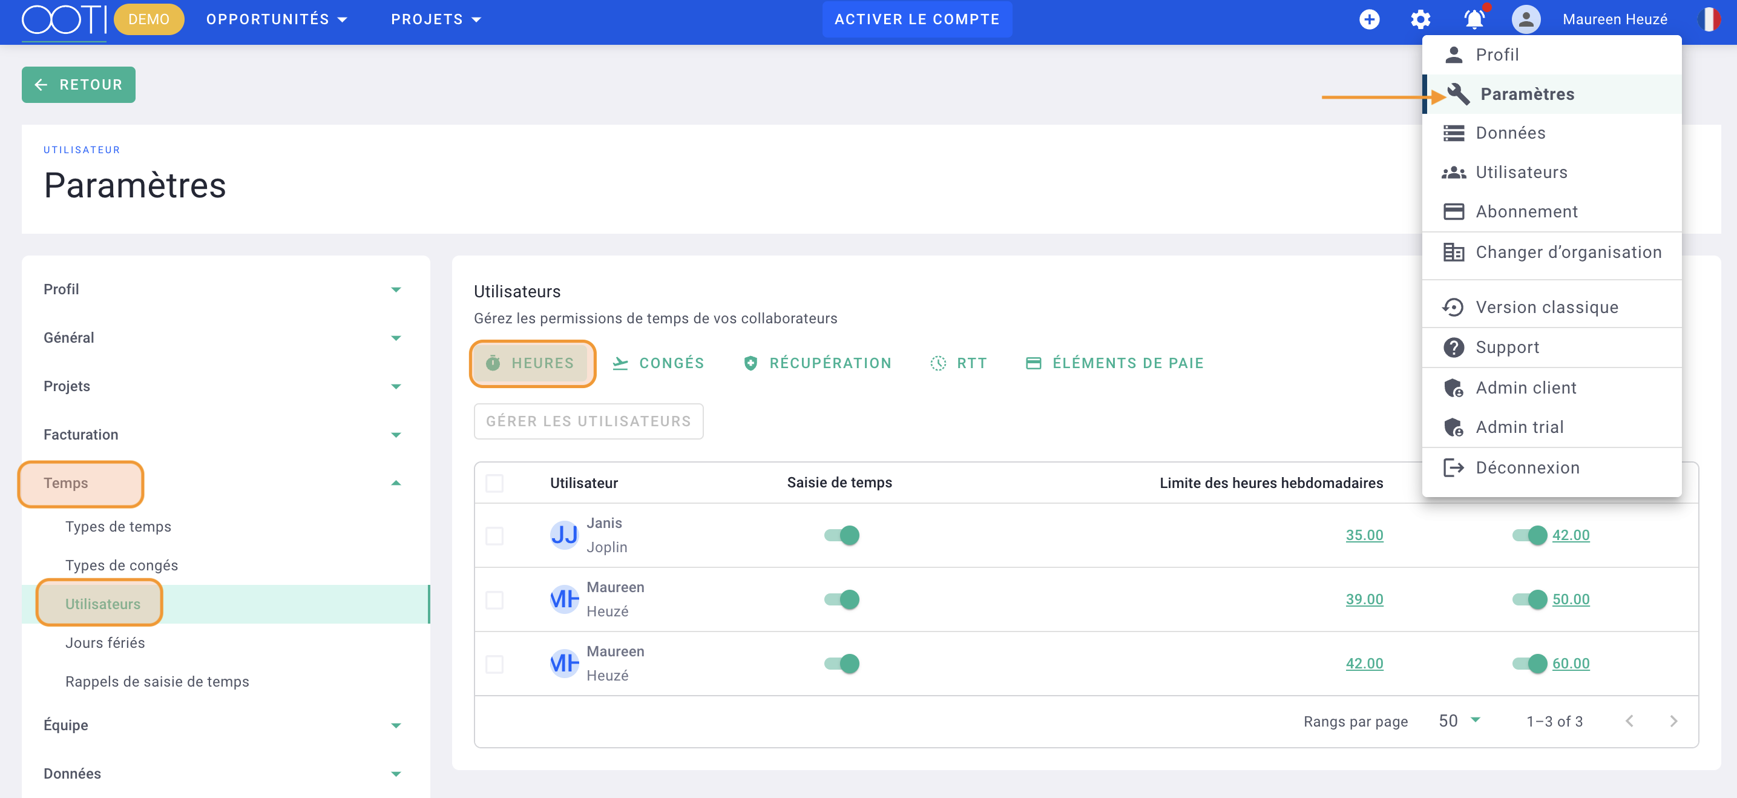The width and height of the screenshot is (1737, 798).
Task: Click the Abonnement card icon
Action: click(1454, 212)
